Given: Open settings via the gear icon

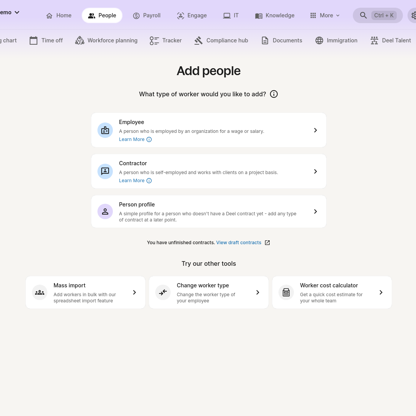Looking at the screenshot, I should click(413, 15).
